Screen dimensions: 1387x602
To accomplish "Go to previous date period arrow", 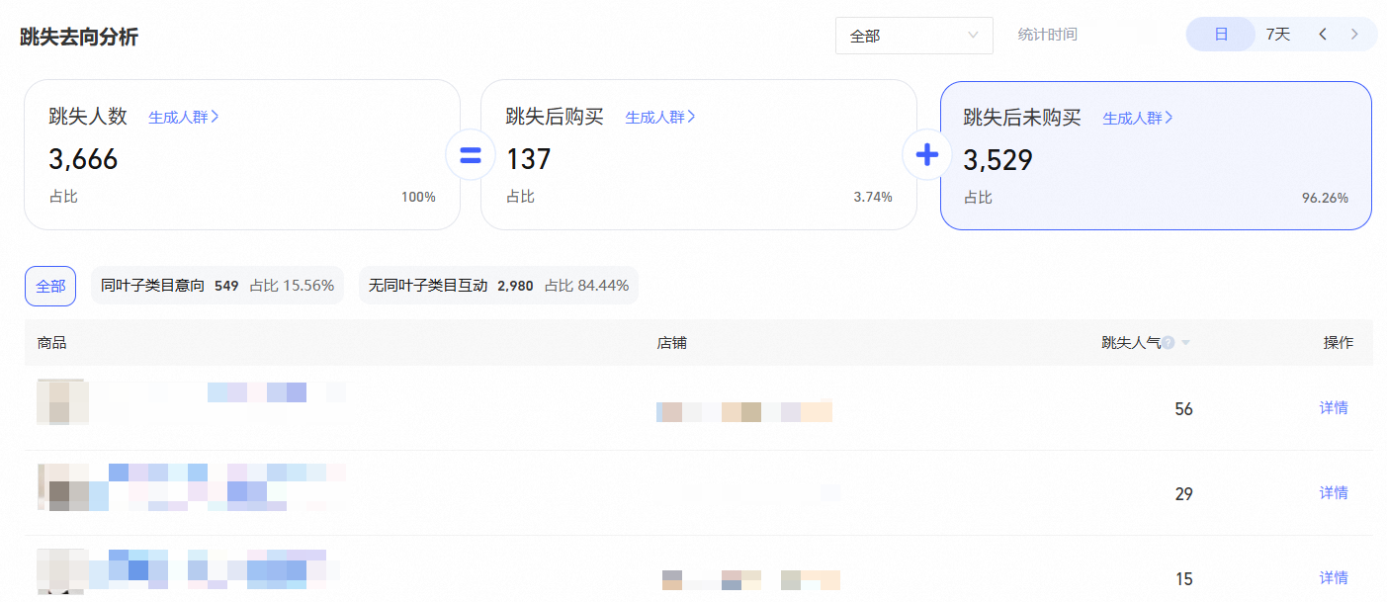I will coord(1323,35).
